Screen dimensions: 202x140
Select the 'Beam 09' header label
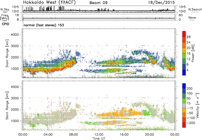98,3
